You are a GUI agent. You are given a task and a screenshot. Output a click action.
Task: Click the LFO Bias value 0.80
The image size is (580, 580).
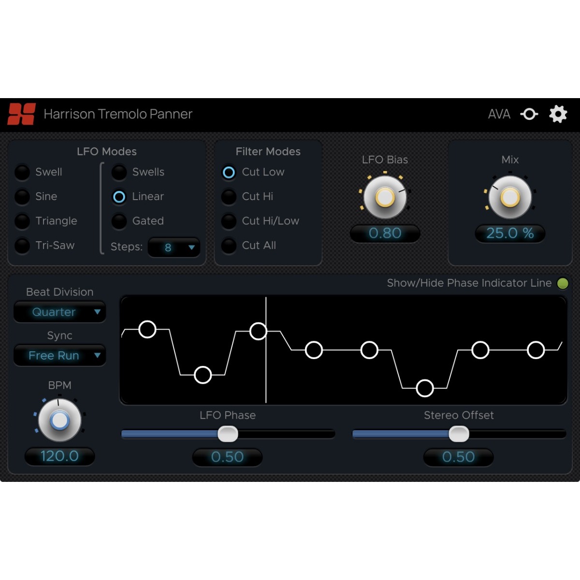(385, 233)
